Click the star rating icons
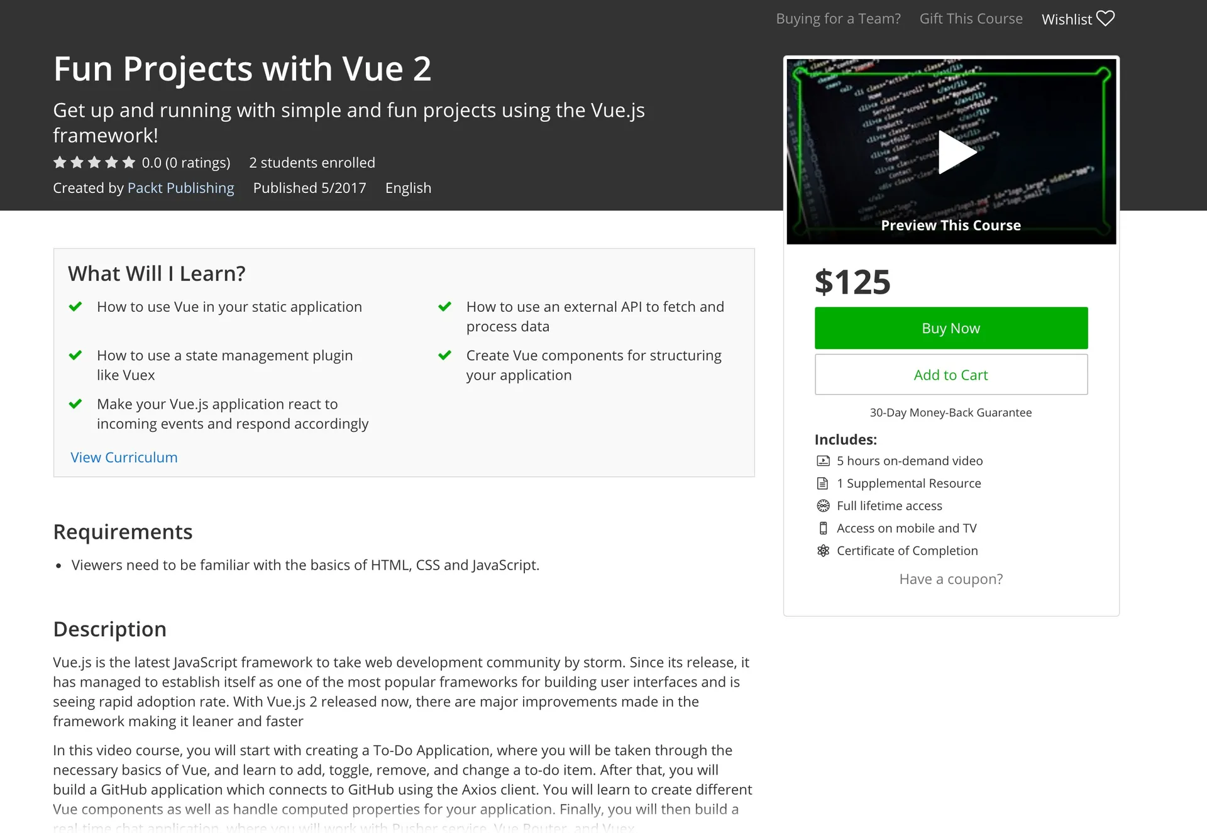1207x833 pixels. [94, 163]
